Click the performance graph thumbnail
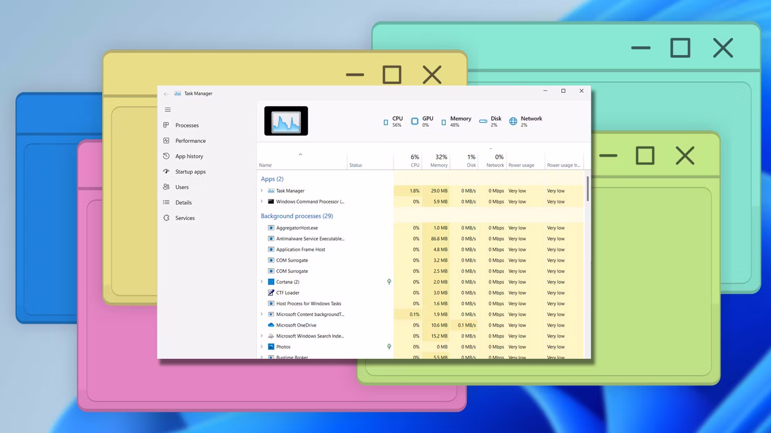 (x=286, y=121)
